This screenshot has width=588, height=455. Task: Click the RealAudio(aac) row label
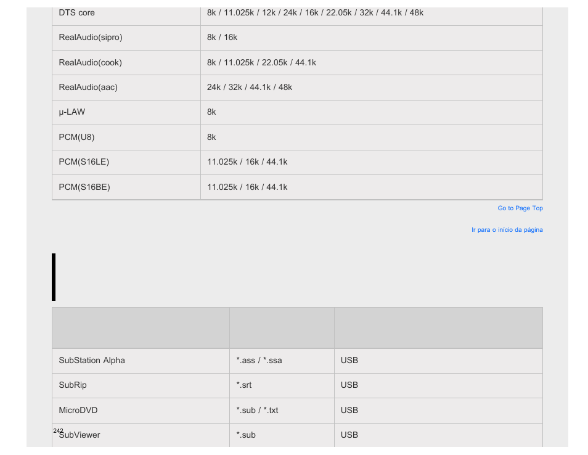(x=126, y=88)
